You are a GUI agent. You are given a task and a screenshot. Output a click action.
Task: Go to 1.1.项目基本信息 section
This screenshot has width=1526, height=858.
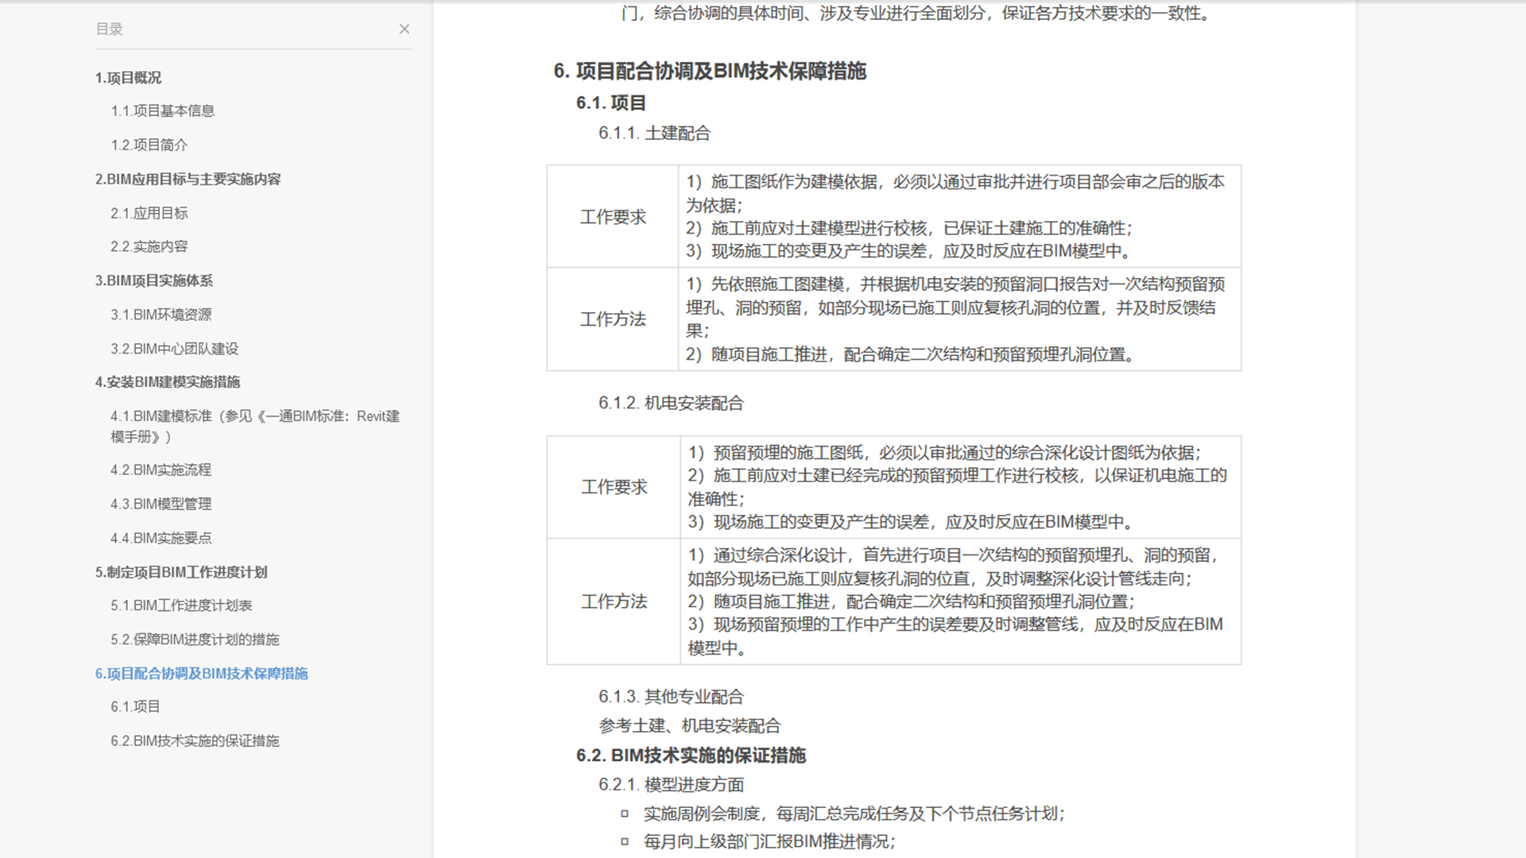163,111
